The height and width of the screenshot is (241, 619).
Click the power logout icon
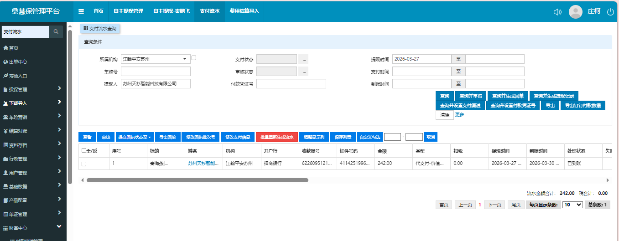click(610, 12)
